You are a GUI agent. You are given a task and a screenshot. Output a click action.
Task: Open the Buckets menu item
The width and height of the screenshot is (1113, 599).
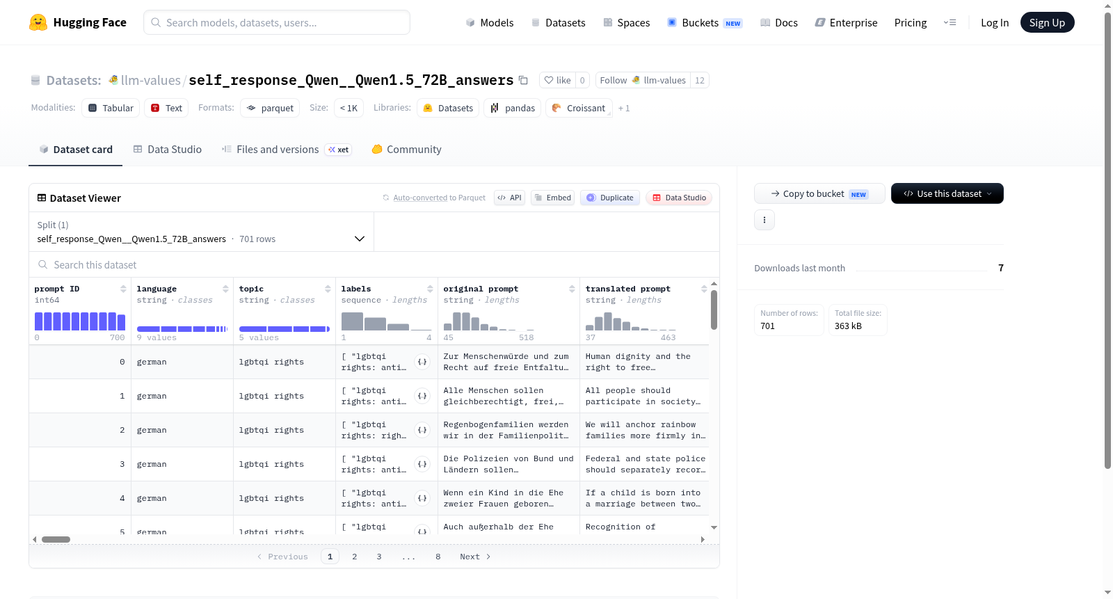(x=705, y=23)
